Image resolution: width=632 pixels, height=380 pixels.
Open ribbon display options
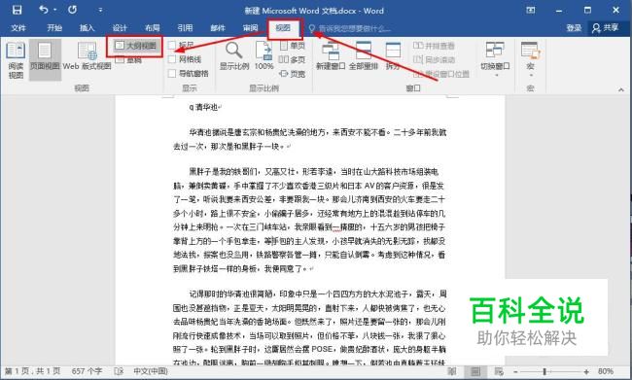click(x=531, y=10)
